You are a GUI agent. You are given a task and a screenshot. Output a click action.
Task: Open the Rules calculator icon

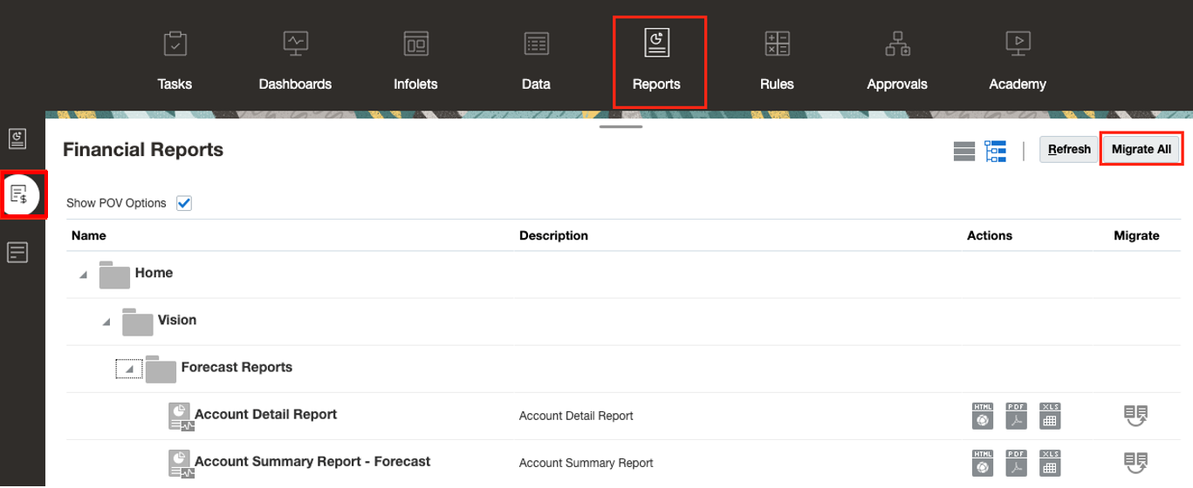pyautogui.click(x=777, y=44)
